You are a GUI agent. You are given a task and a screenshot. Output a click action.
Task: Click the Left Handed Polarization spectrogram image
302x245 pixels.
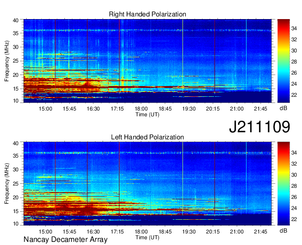(147, 184)
